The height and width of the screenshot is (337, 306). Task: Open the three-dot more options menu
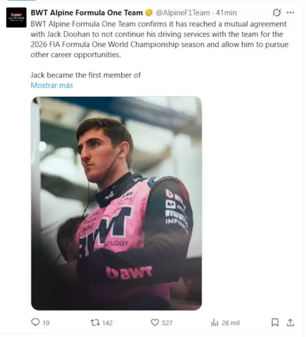pyautogui.click(x=291, y=13)
